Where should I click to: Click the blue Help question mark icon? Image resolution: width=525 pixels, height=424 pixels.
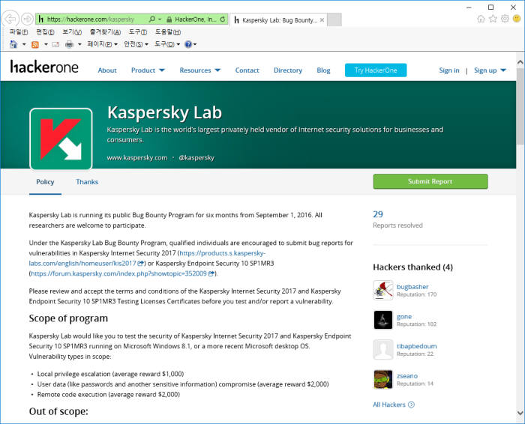click(x=188, y=44)
